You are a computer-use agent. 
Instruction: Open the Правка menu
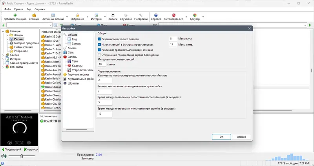[18, 9]
